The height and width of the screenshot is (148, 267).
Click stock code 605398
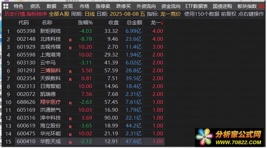pyautogui.click(x=26, y=31)
